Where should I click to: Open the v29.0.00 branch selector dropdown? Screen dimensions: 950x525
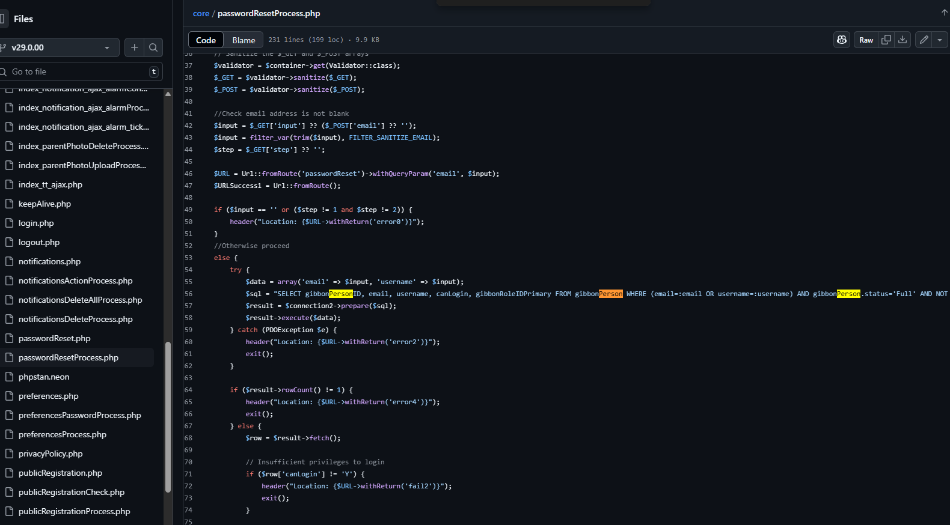(x=58, y=47)
